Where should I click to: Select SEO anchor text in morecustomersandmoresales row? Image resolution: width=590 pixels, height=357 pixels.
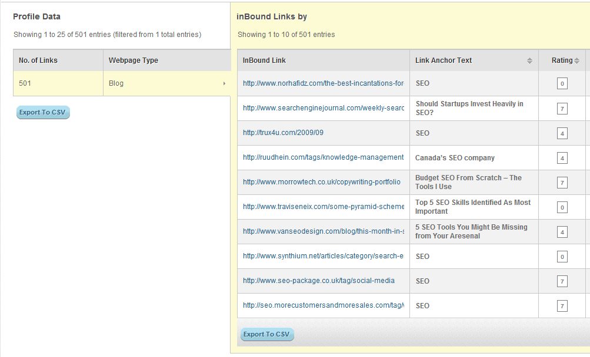[422, 306]
